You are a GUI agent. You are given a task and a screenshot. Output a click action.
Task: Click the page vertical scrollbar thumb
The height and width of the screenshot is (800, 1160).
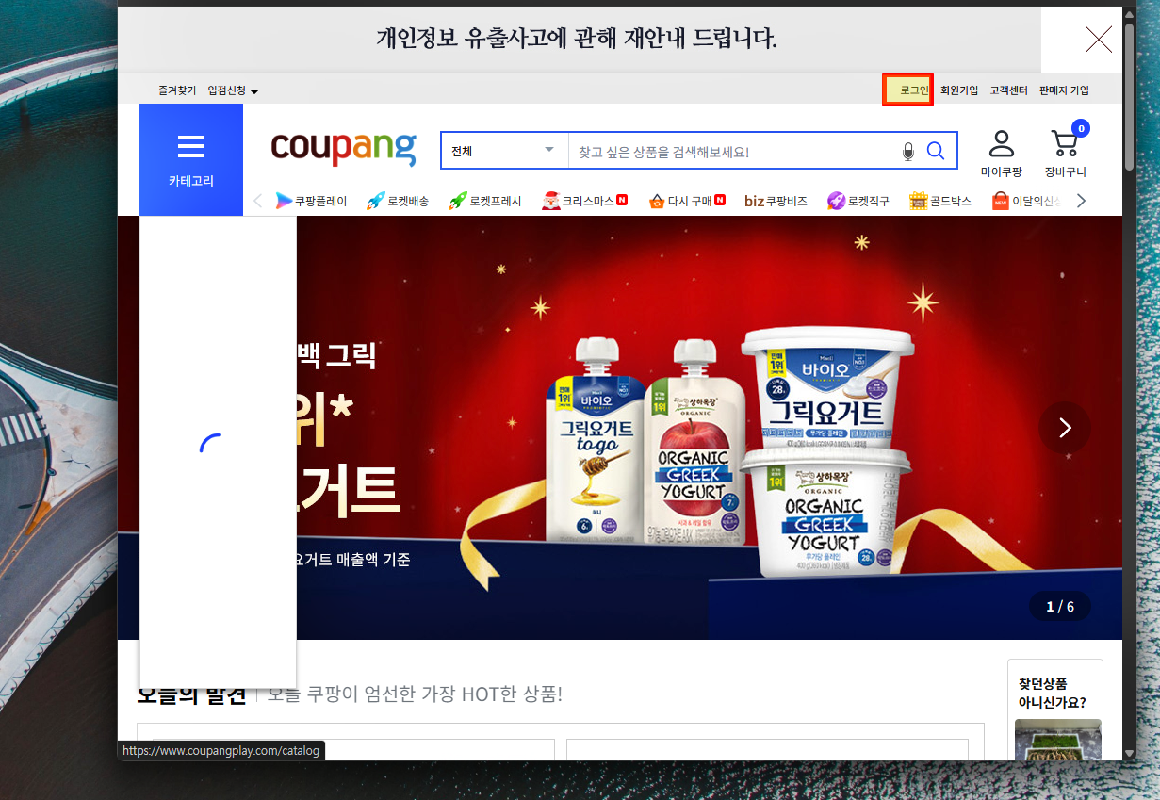point(1129,96)
